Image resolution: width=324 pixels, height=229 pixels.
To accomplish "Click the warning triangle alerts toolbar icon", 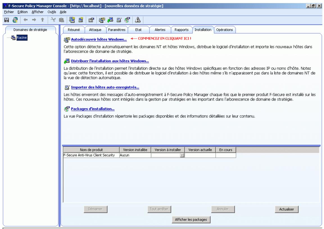I will (138, 20).
